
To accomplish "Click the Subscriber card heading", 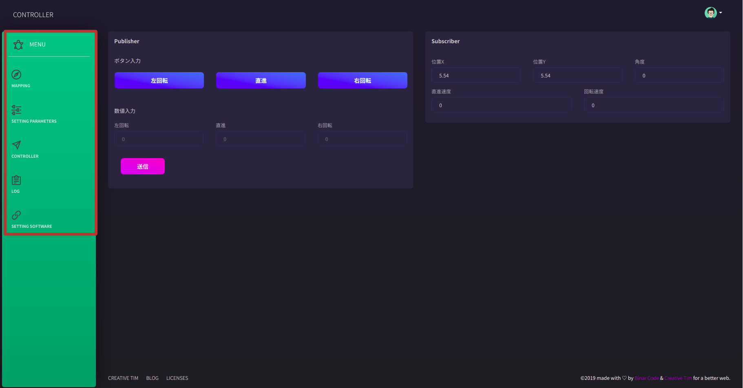I will (445, 41).
